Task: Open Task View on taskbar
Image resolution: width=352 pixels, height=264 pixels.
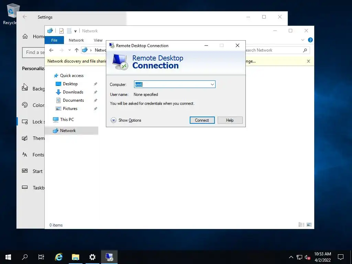Action: (41, 257)
